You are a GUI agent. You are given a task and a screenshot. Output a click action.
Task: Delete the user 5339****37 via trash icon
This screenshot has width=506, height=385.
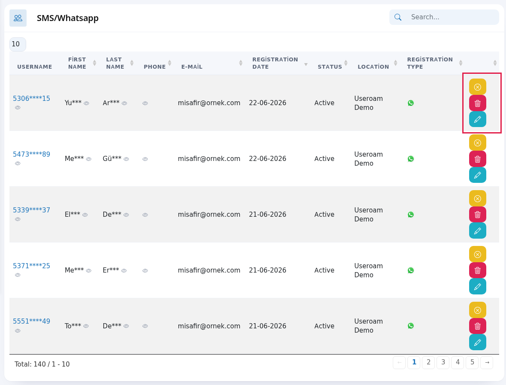pos(478,215)
